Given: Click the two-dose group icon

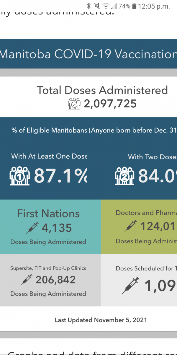Looking at the screenshot, I should point(124,176).
